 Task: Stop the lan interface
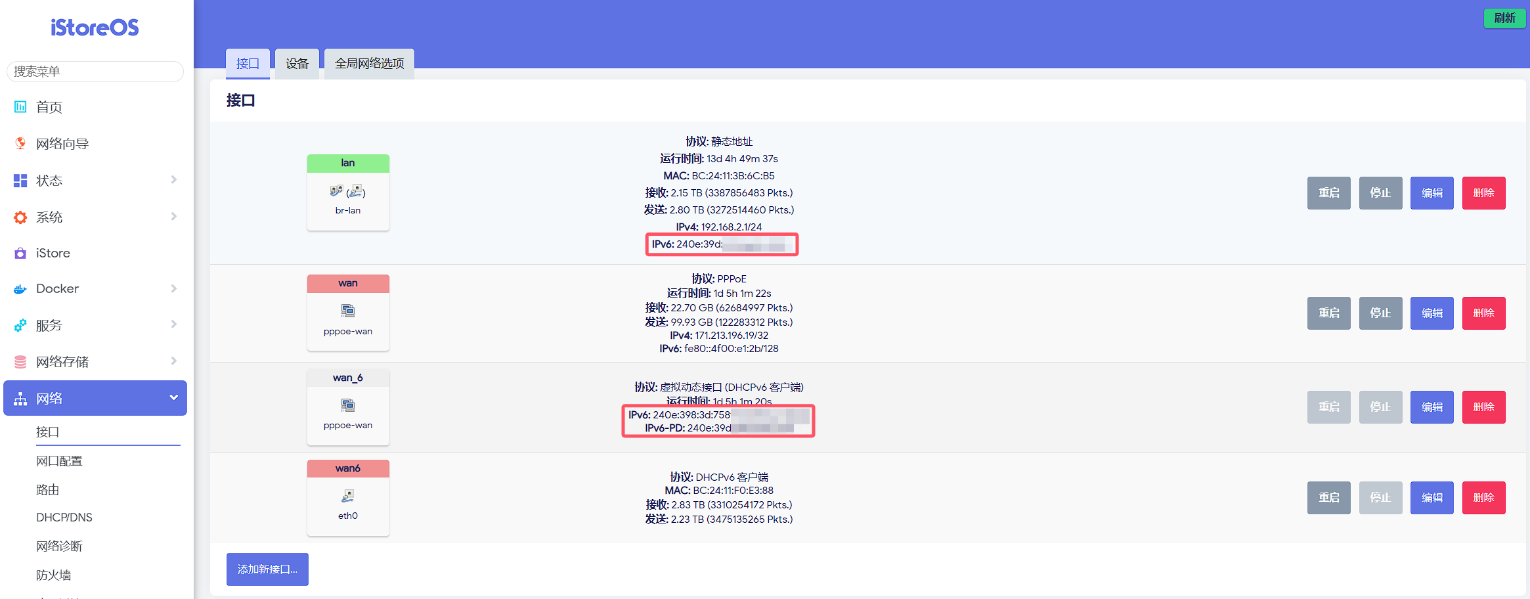click(x=1380, y=193)
